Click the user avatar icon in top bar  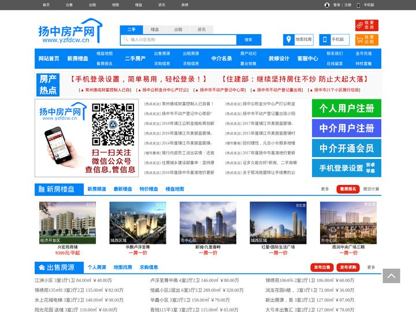(327, 5)
